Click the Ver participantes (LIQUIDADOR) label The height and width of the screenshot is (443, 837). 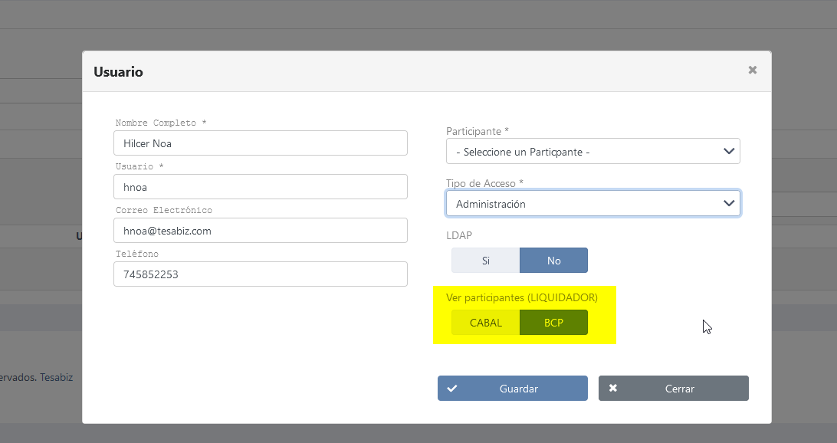pos(521,297)
